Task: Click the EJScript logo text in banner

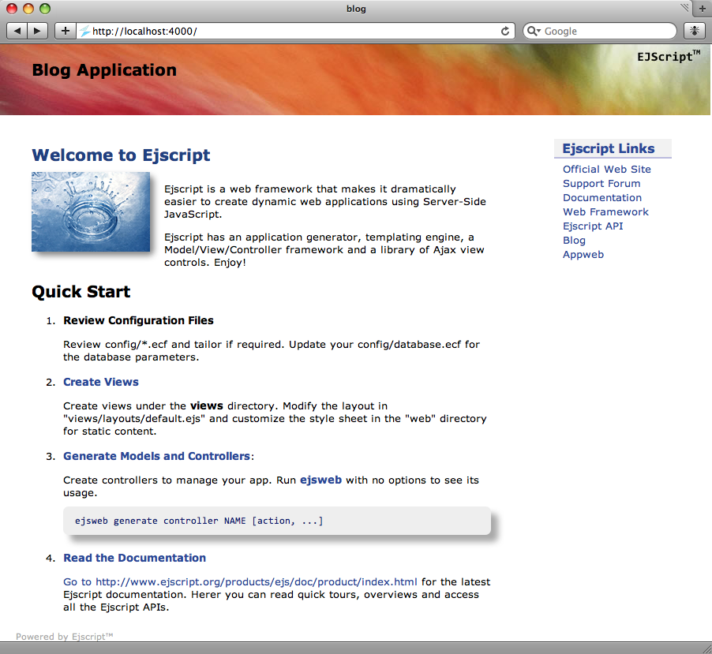Action: tap(669, 56)
